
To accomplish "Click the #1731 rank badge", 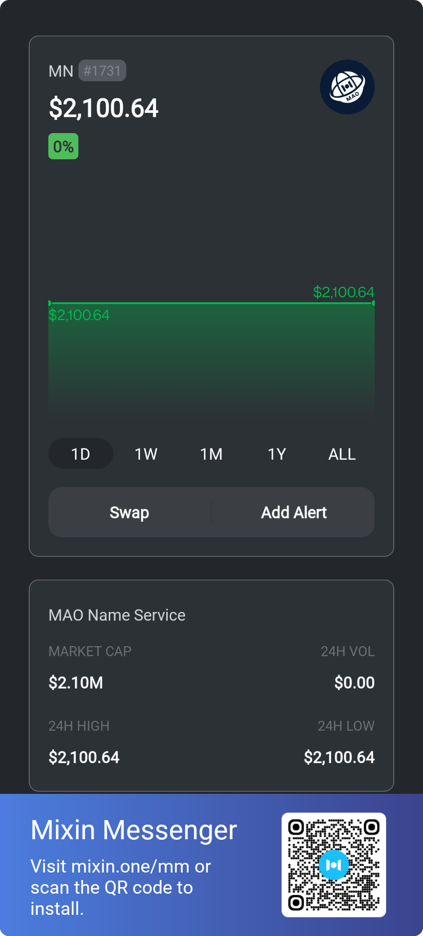I will (x=102, y=71).
